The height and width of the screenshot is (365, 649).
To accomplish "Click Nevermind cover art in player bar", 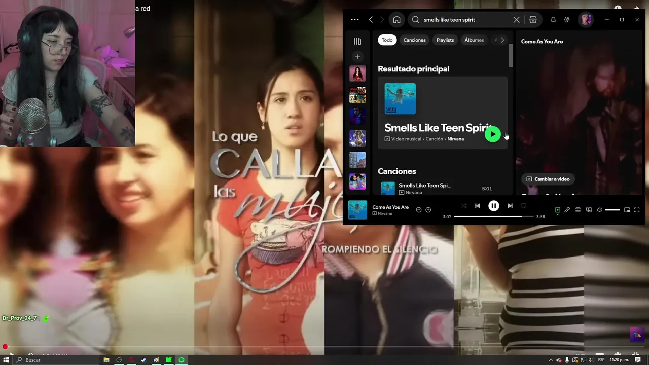I will click(x=357, y=210).
